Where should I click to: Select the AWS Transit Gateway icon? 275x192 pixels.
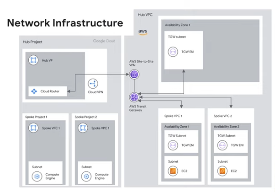[x=133, y=97]
